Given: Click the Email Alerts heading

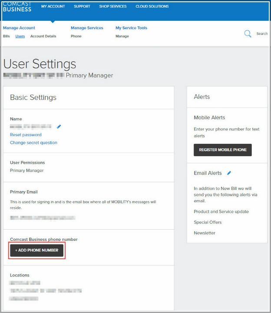Looking at the screenshot, I should (x=208, y=173).
